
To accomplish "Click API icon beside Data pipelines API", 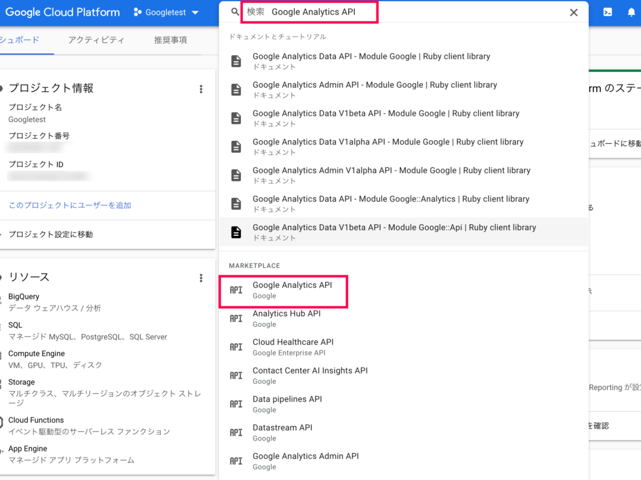I will tap(236, 404).
